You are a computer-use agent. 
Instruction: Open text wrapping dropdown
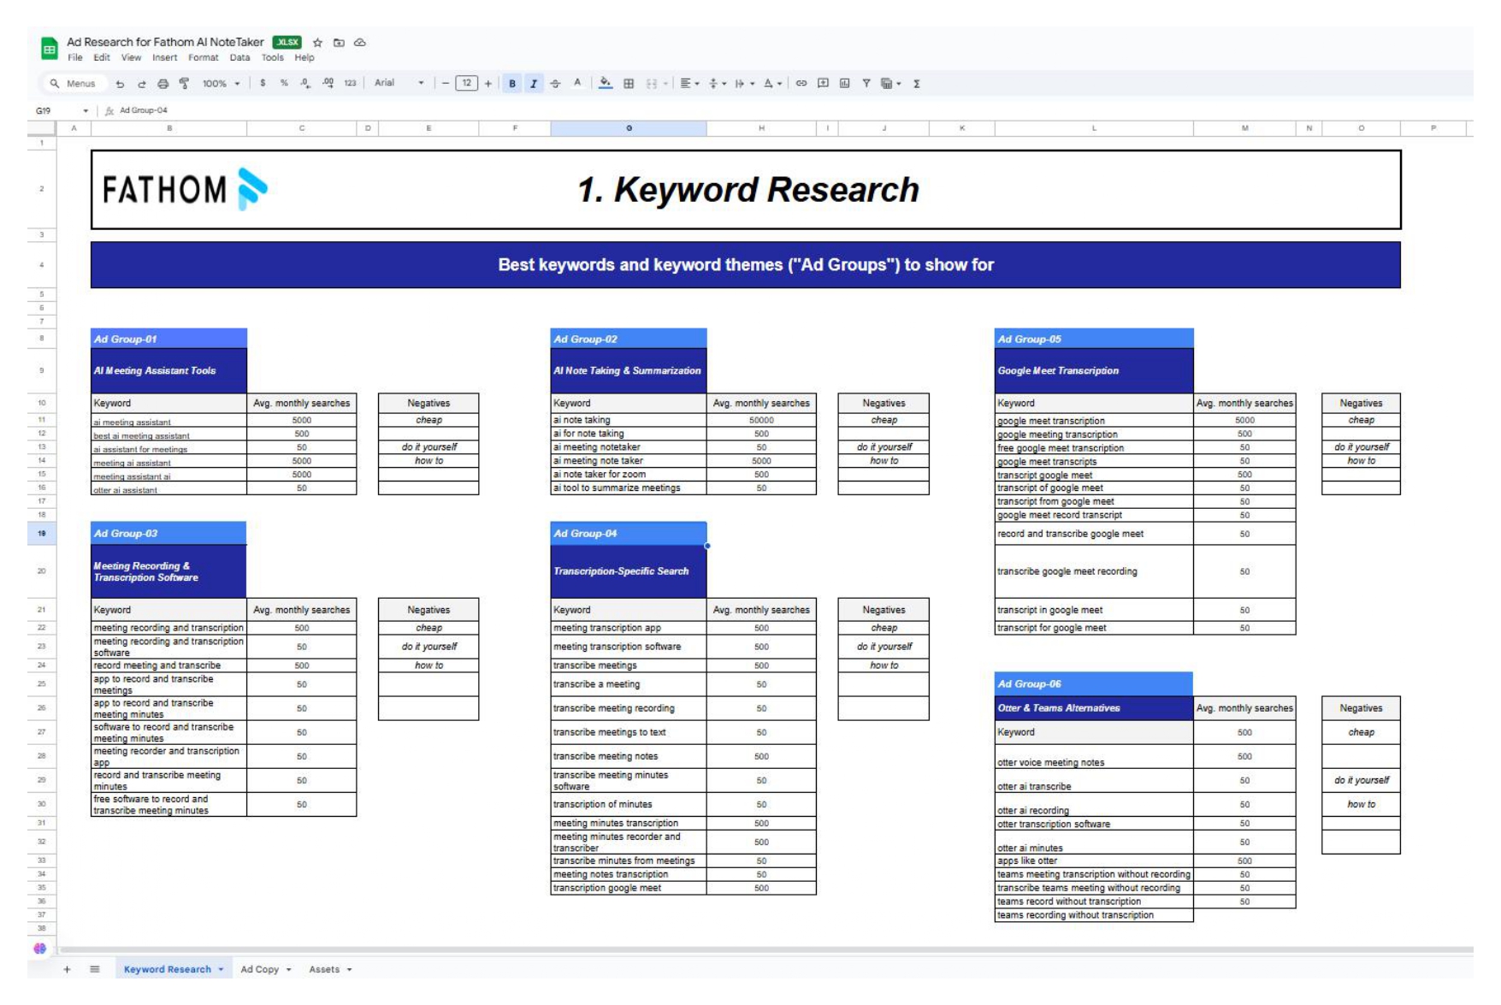(744, 84)
